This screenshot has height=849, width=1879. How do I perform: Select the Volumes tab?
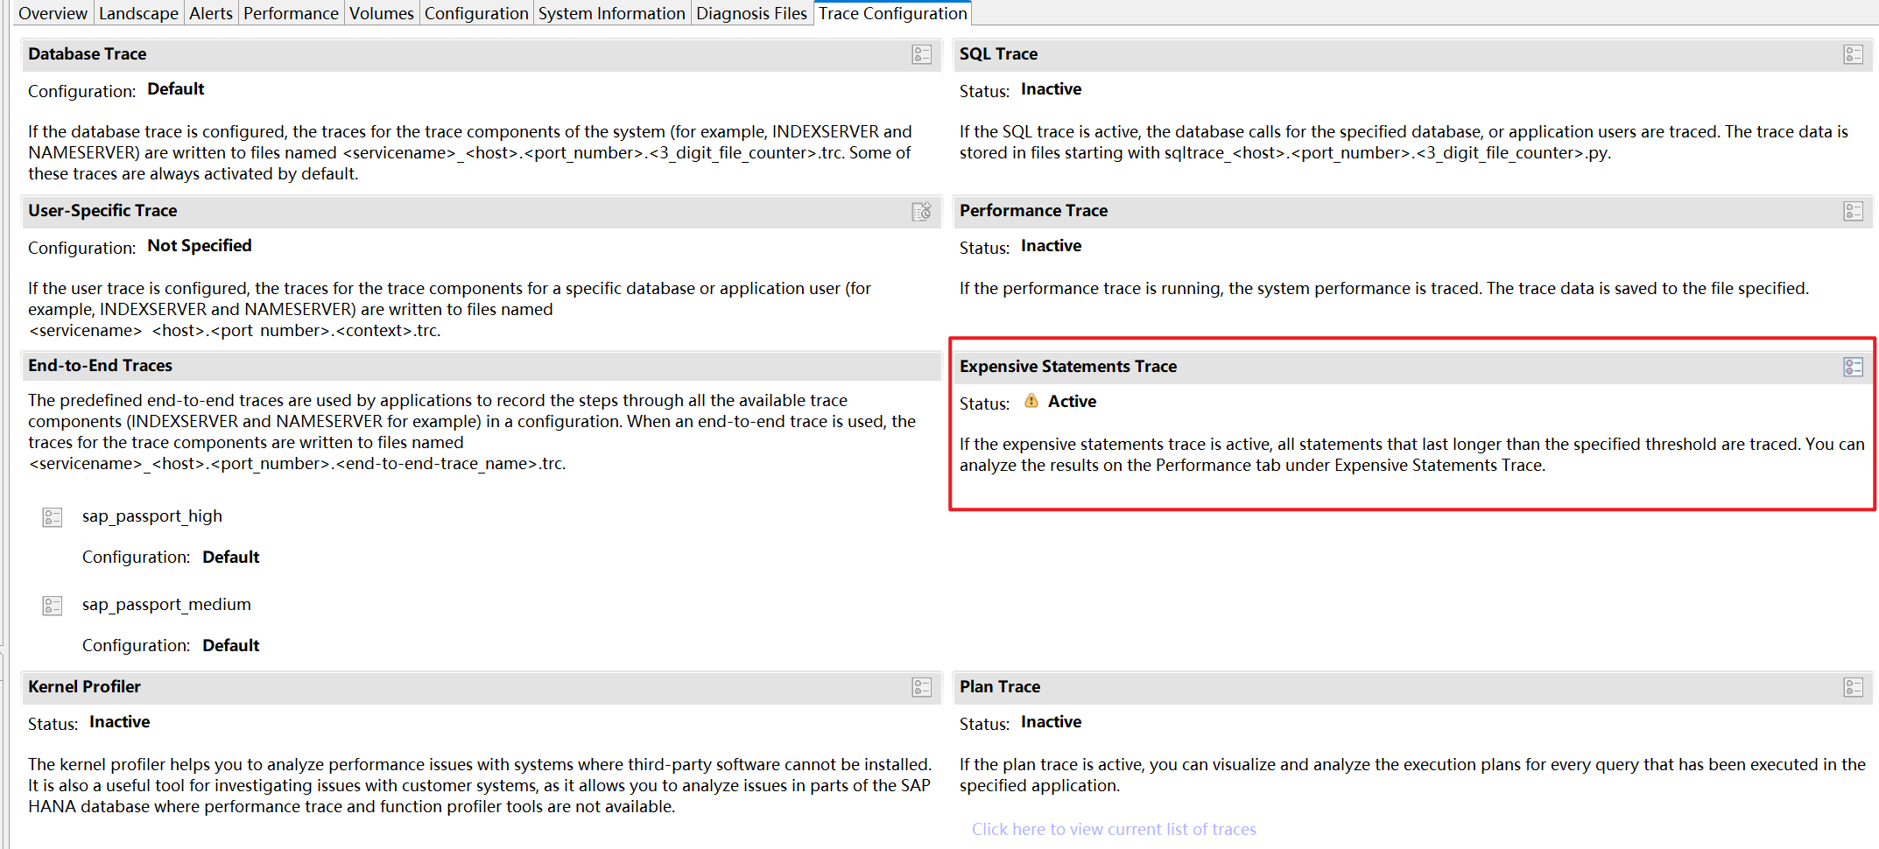coord(381,12)
